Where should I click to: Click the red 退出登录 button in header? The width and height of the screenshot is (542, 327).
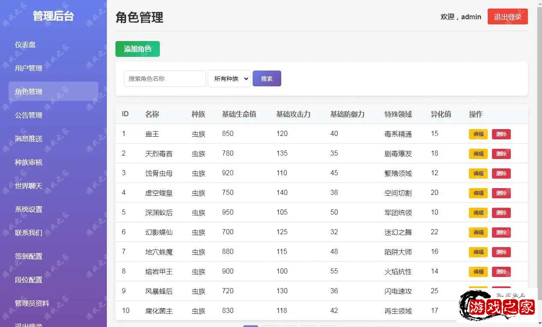click(x=507, y=17)
